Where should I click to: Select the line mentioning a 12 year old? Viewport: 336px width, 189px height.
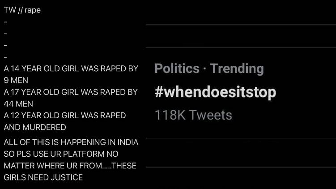point(65,116)
